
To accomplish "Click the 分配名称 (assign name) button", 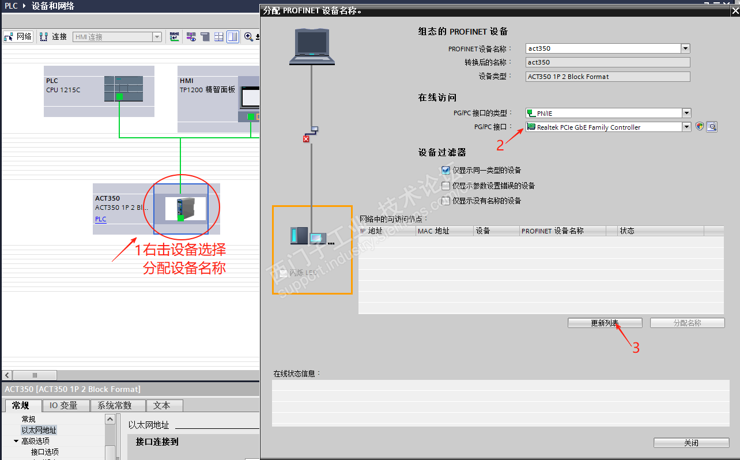I will coord(688,323).
